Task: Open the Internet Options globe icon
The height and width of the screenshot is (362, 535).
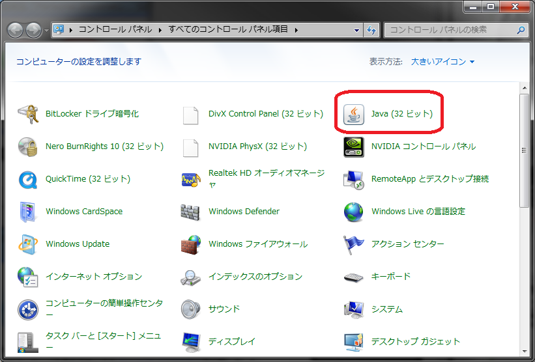Action: (x=27, y=277)
